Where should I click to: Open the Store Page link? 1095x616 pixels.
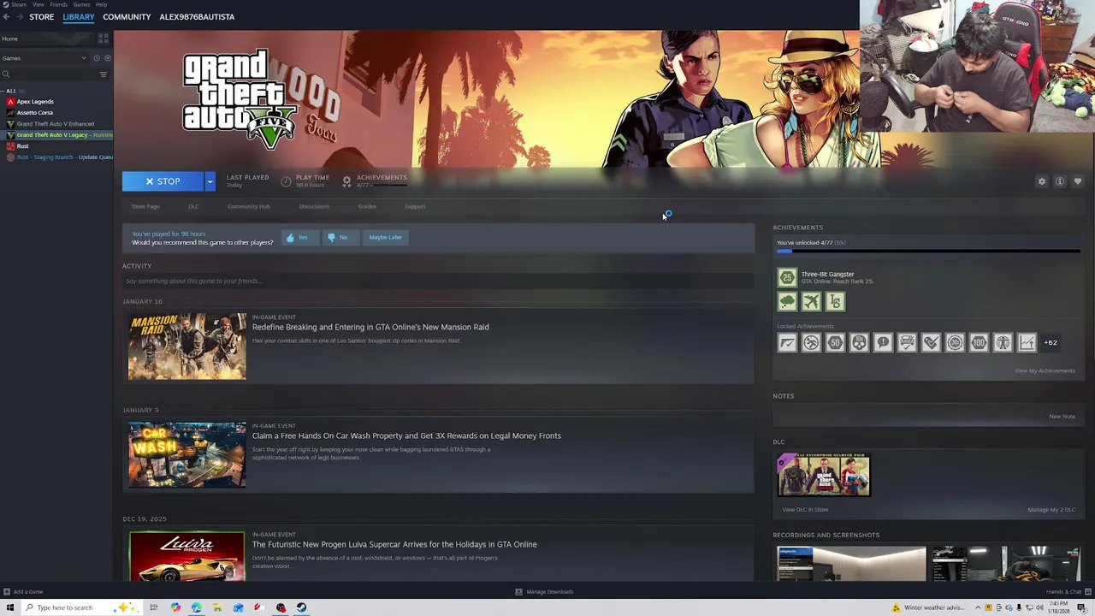click(x=145, y=206)
